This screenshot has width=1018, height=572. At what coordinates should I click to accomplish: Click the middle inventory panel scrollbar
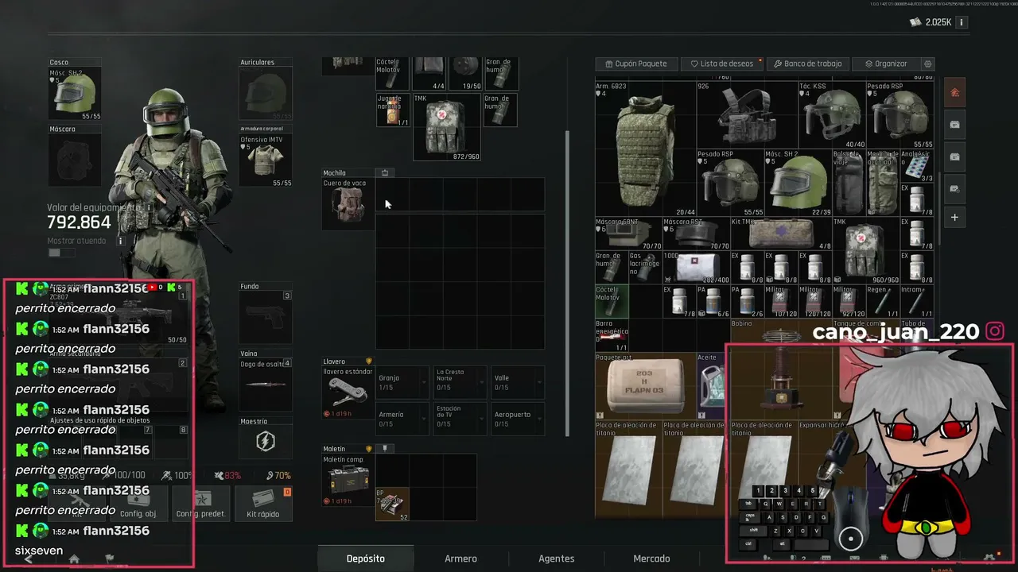click(x=568, y=284)
